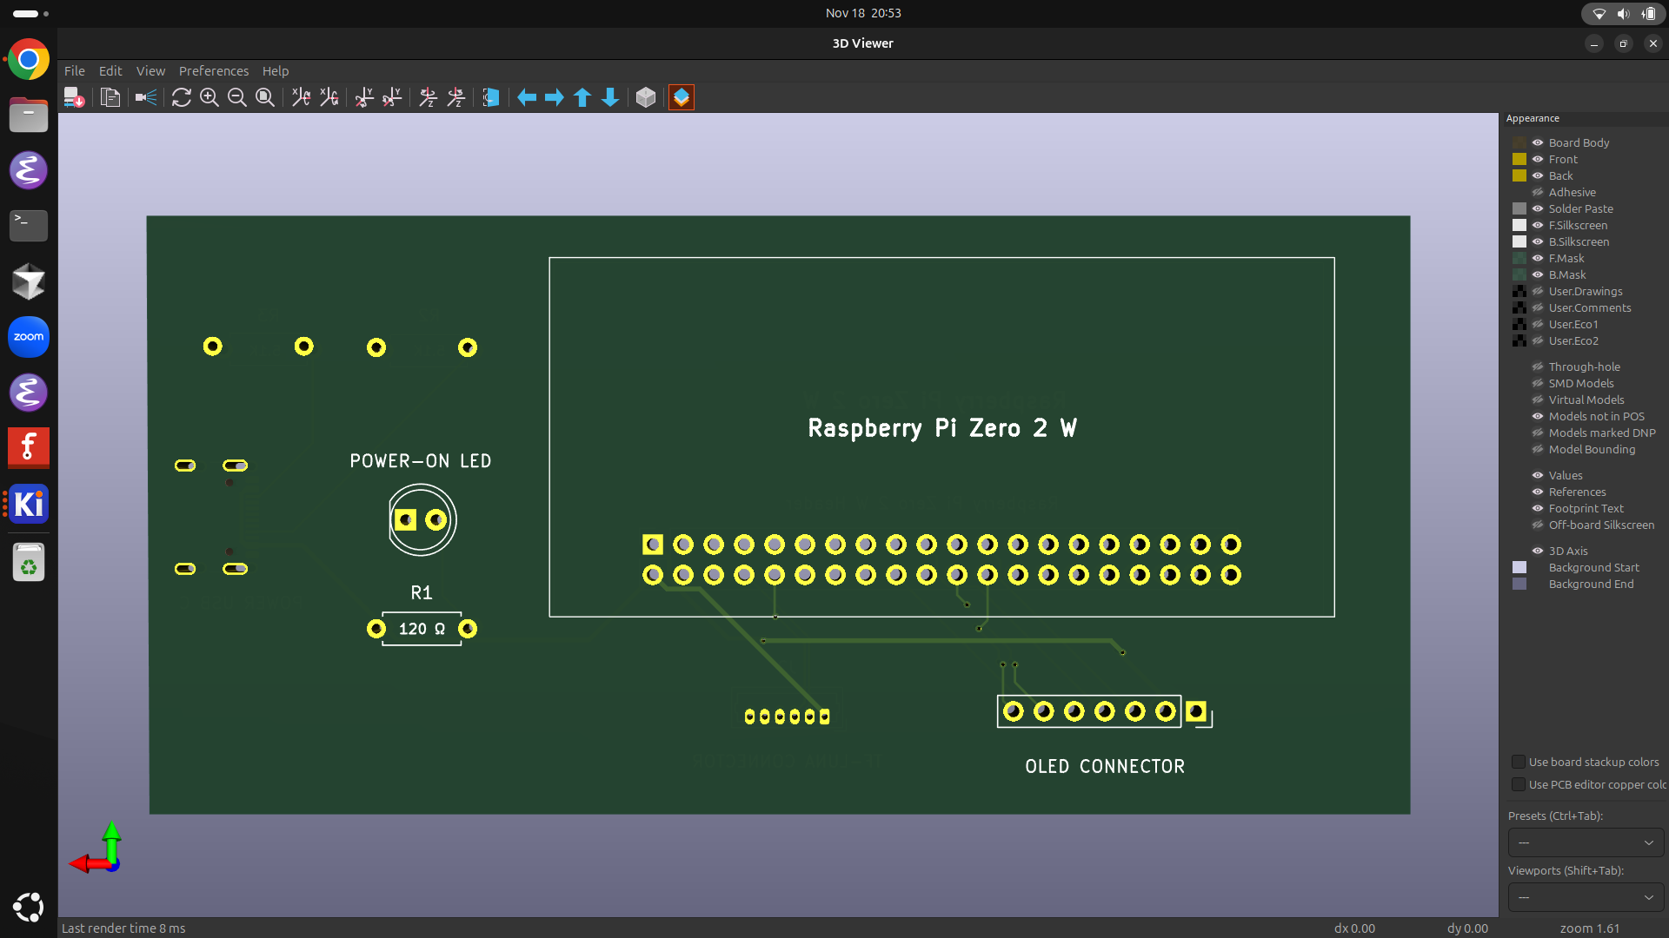Open KiCad from the Ubuntu dock
Screen dimensions: 1669x938
pyautogui.click(x=28, y=504)
